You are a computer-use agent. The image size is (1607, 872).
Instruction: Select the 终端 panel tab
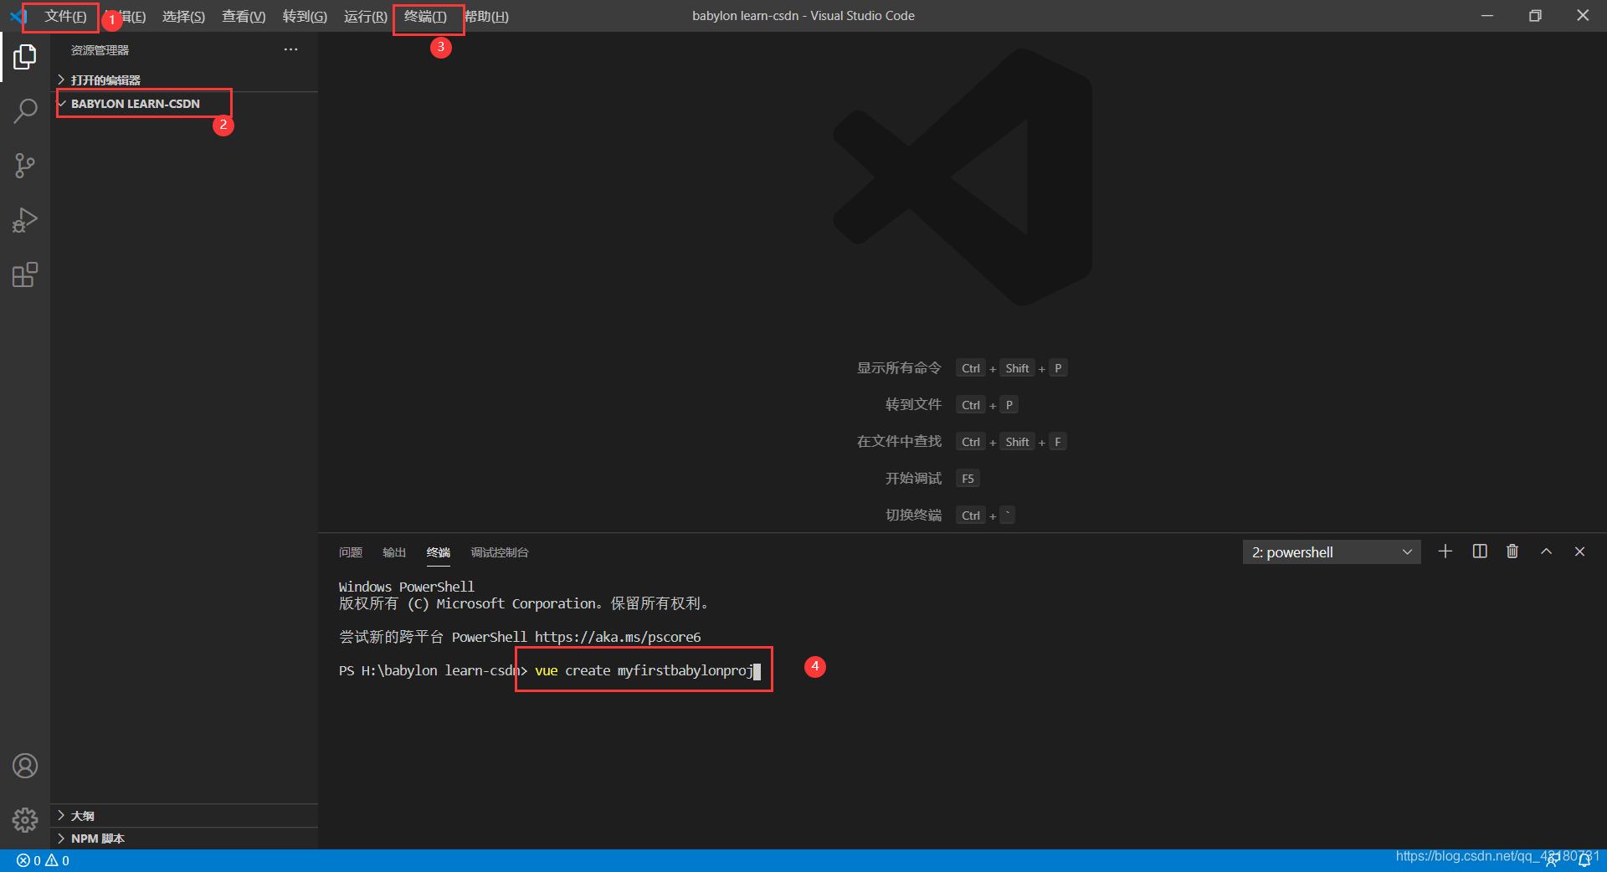click(439, 552)
